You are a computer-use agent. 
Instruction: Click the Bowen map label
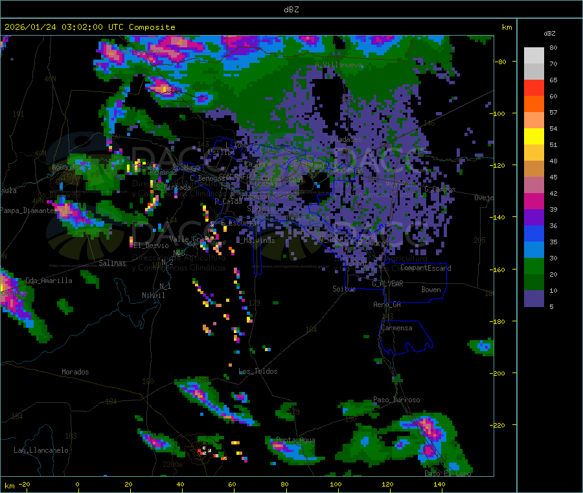431,290
